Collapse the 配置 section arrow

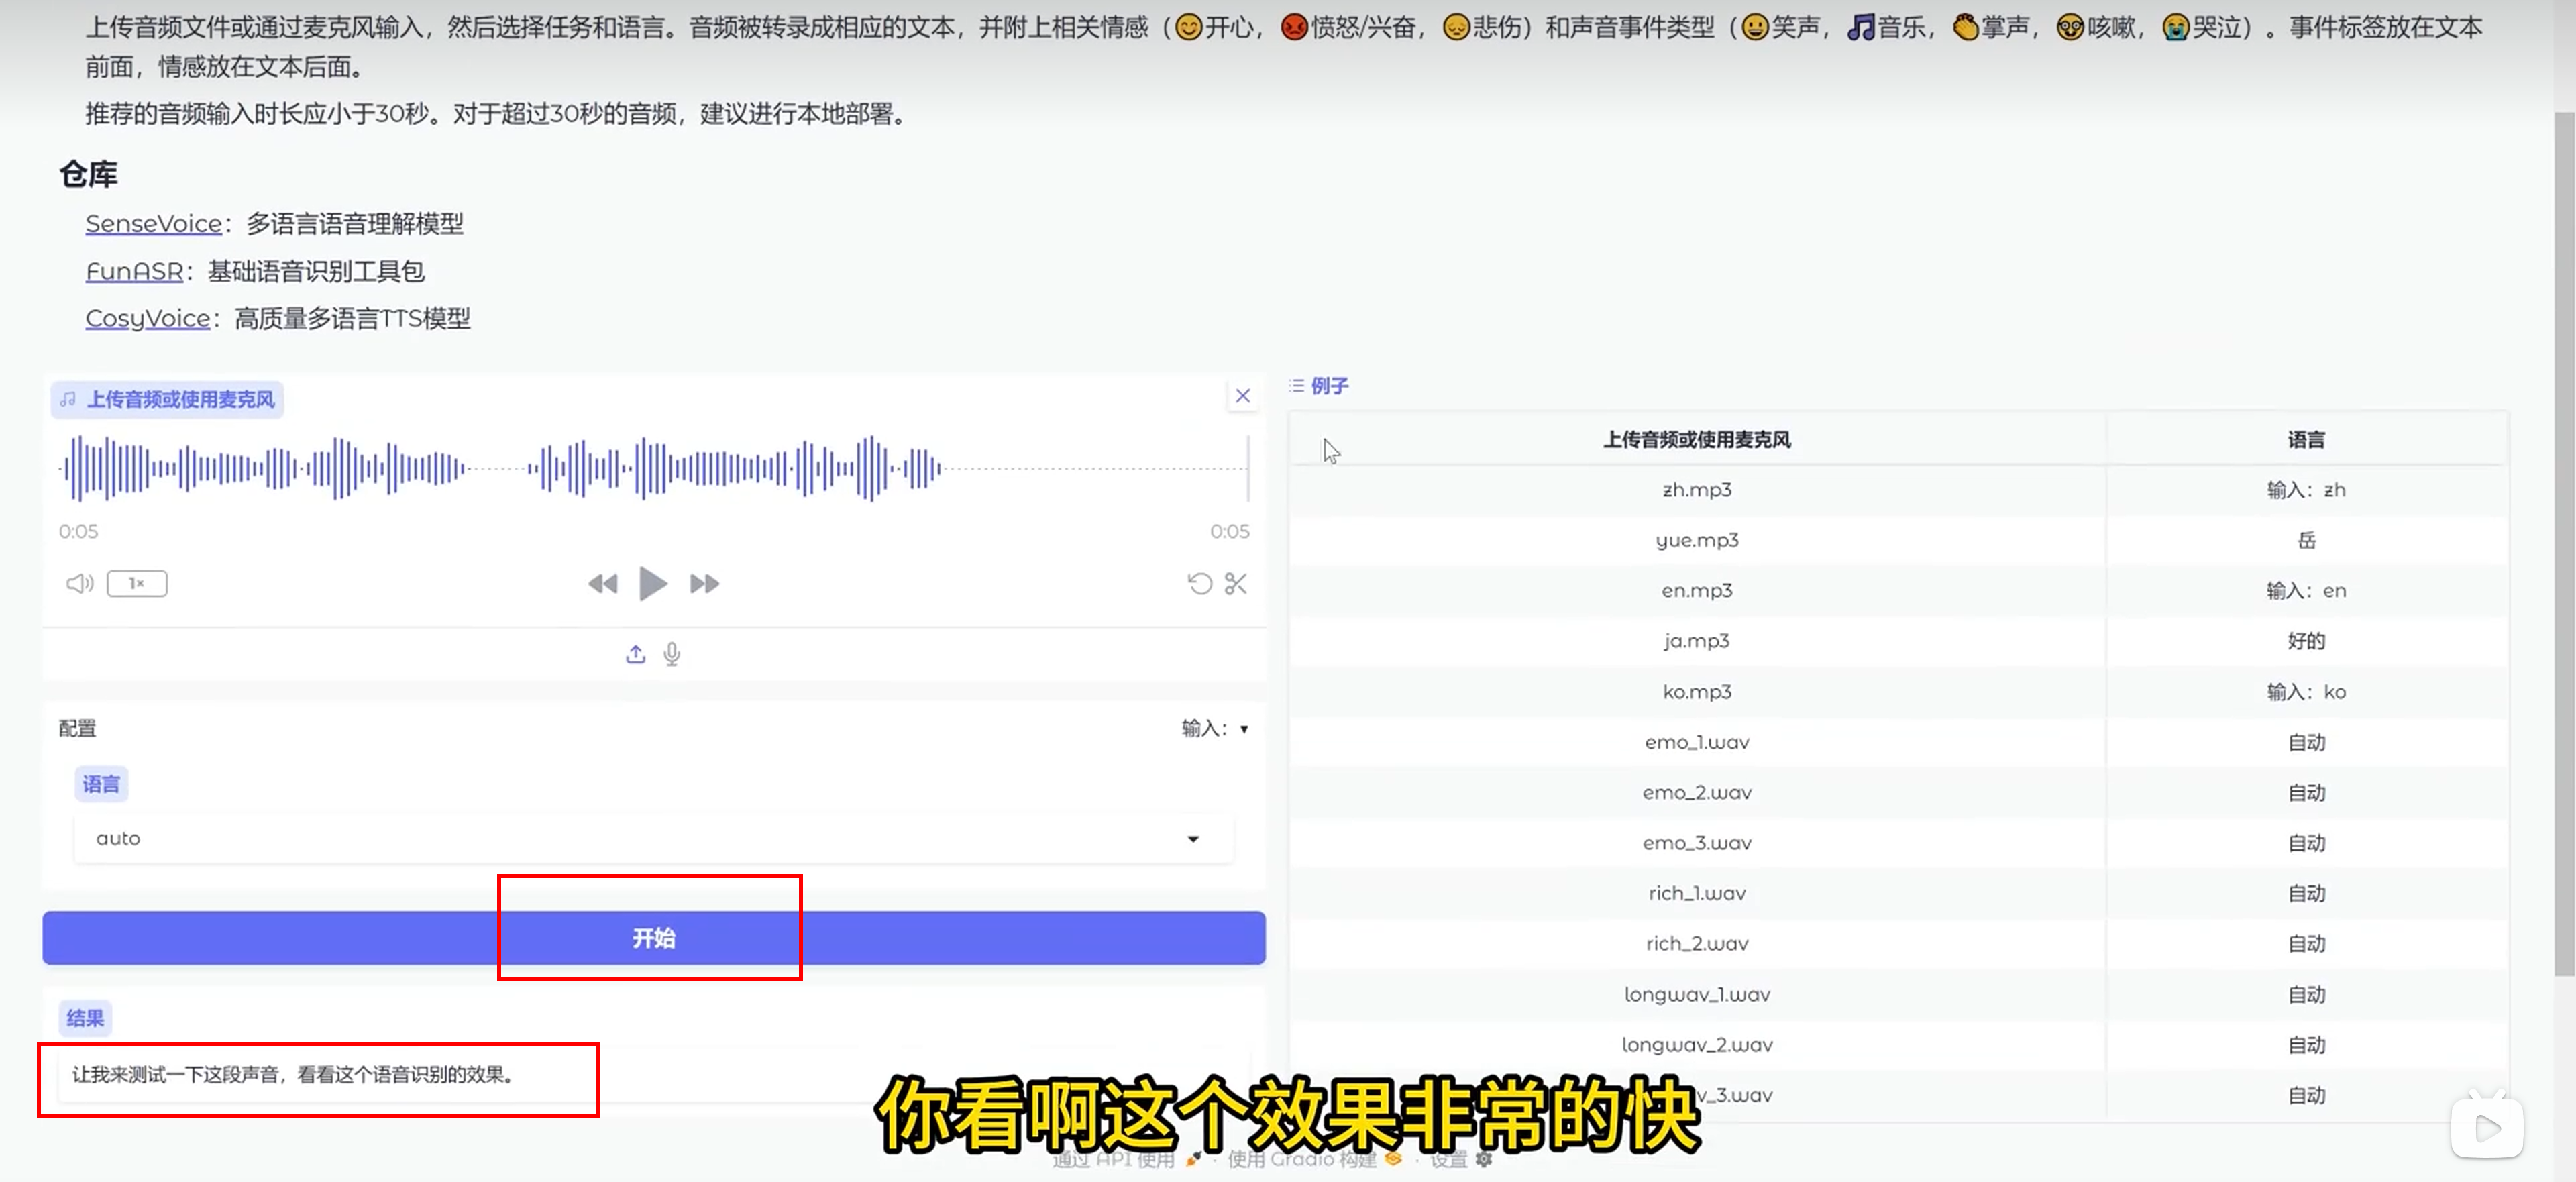[1244, 729]
